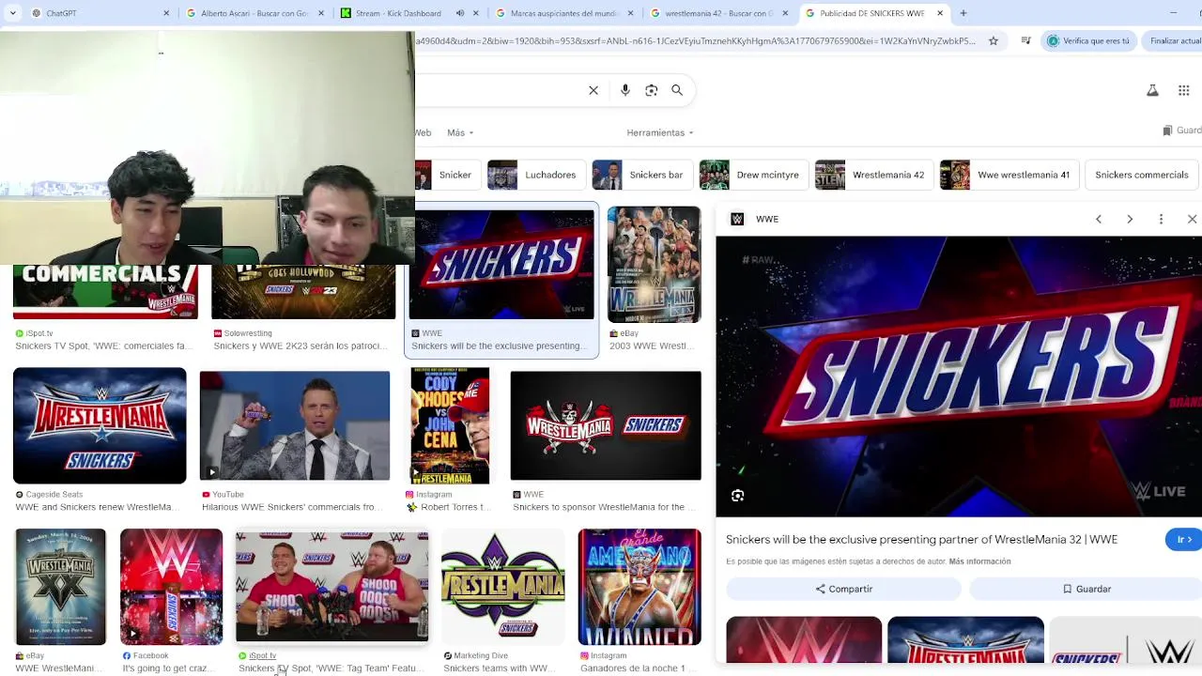This screenshot has width=1202, height=676.
Task: Select the Wrestlemania 42 suggestion chip
Action: pyautogui.click(x=873, y=175)
